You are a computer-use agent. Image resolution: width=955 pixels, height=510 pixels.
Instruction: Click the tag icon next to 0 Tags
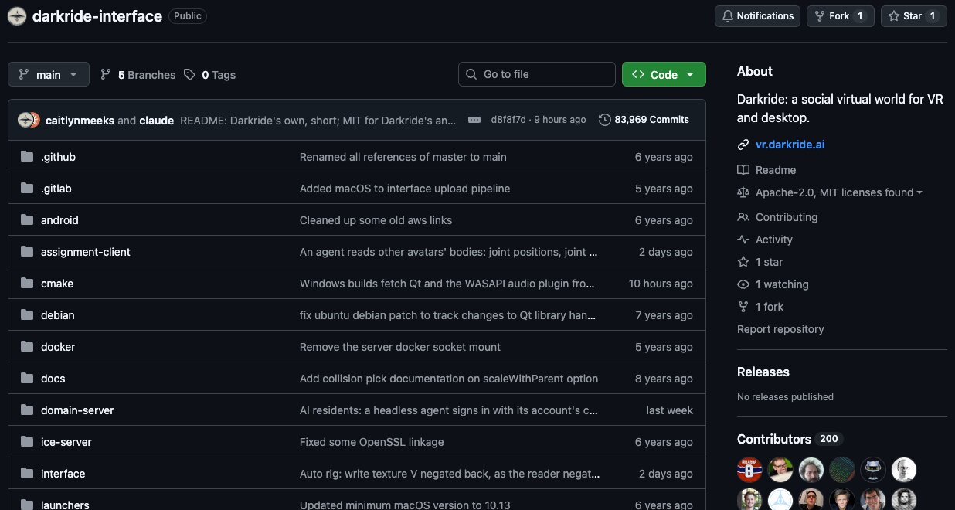[190, 75]
